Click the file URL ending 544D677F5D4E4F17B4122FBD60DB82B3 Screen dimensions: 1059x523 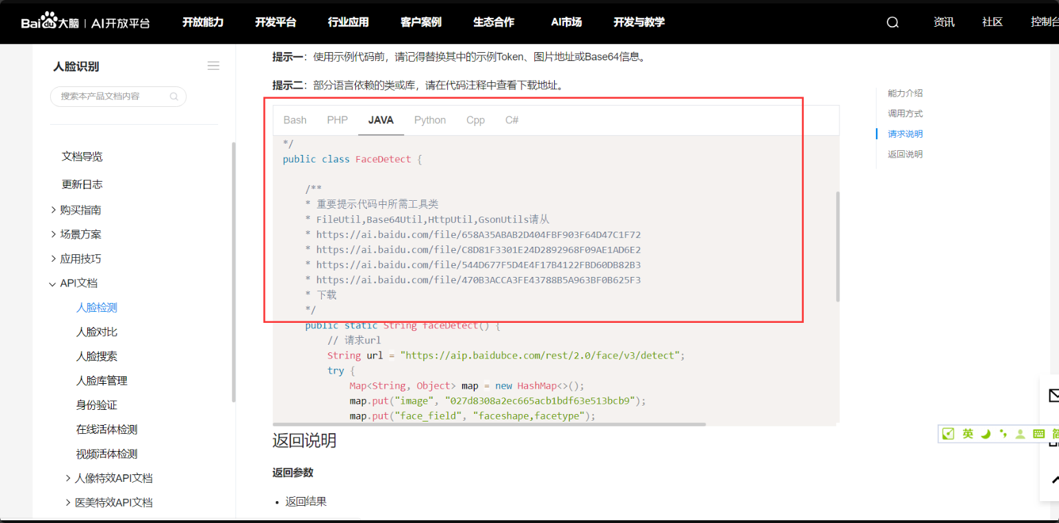479,265
